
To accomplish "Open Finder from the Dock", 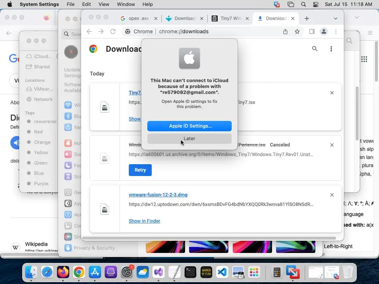I will (x=31, y=272).
